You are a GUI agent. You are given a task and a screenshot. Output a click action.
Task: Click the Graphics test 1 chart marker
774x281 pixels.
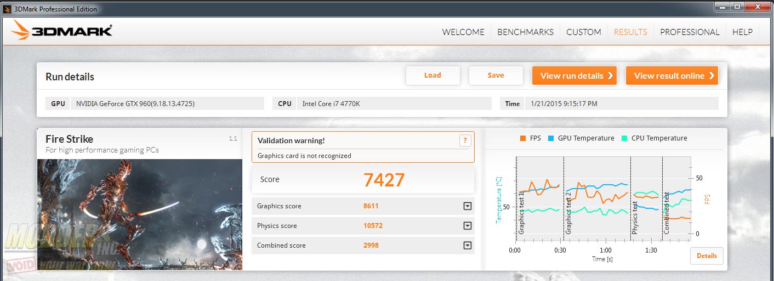(x=521, y=213)
